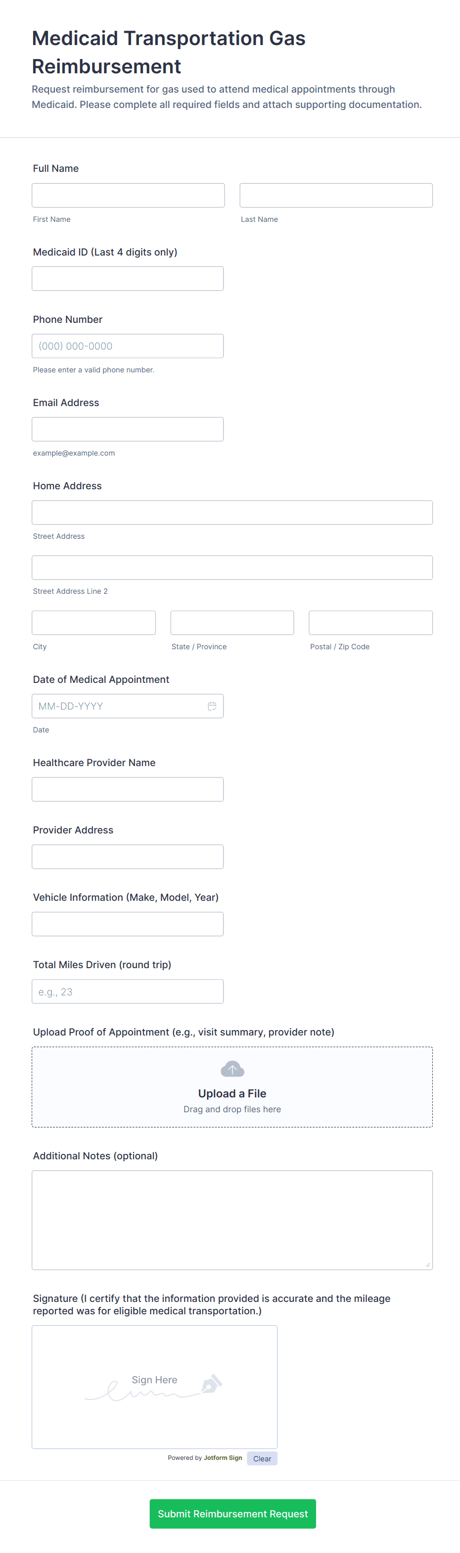
Task: Click the First Name input field
Action: click(x=128, y=195)
